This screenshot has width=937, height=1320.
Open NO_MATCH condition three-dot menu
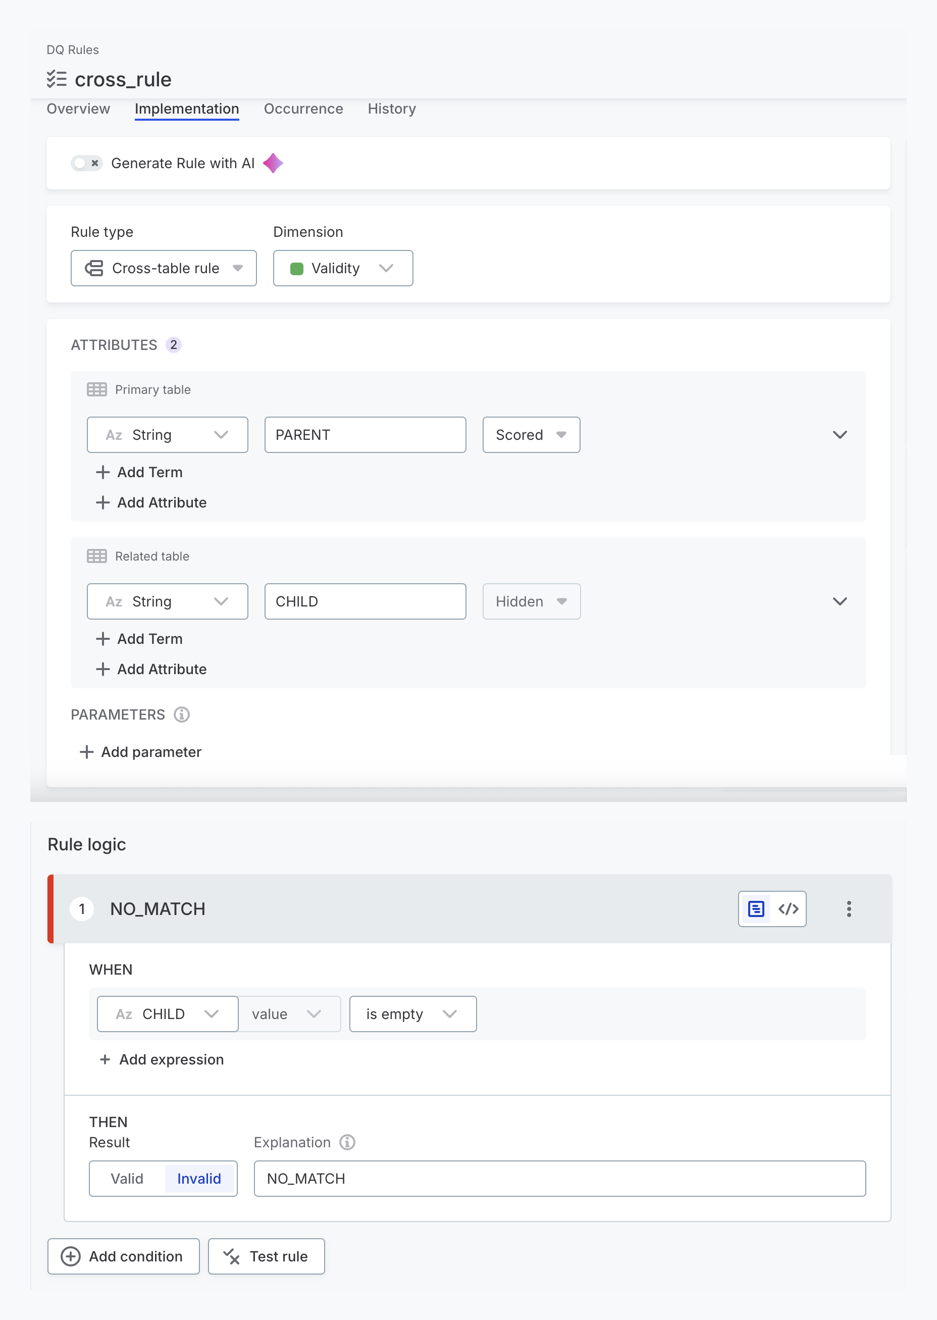pyautogui.click(x=849, y=909)
